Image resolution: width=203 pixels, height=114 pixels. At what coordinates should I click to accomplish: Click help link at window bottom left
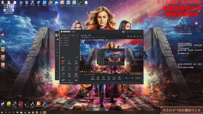[x=67, y=83]
